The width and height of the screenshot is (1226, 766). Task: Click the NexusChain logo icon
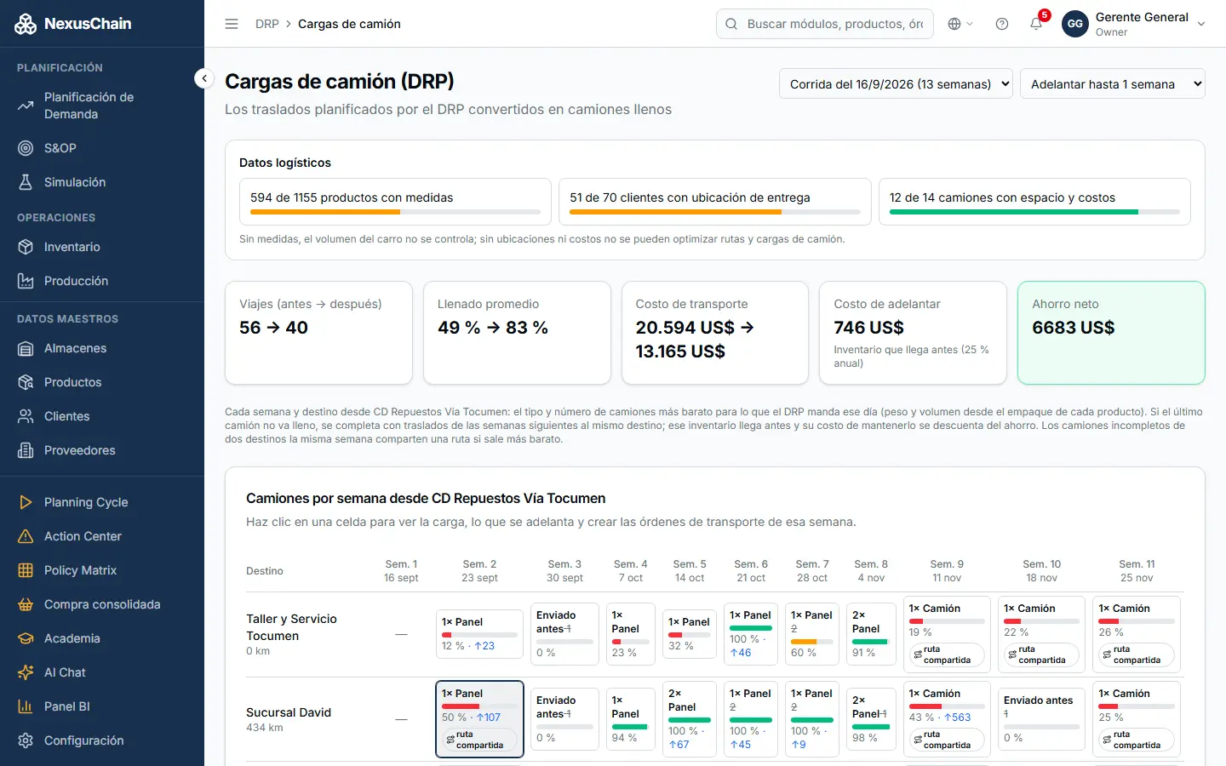coord(26,24)
